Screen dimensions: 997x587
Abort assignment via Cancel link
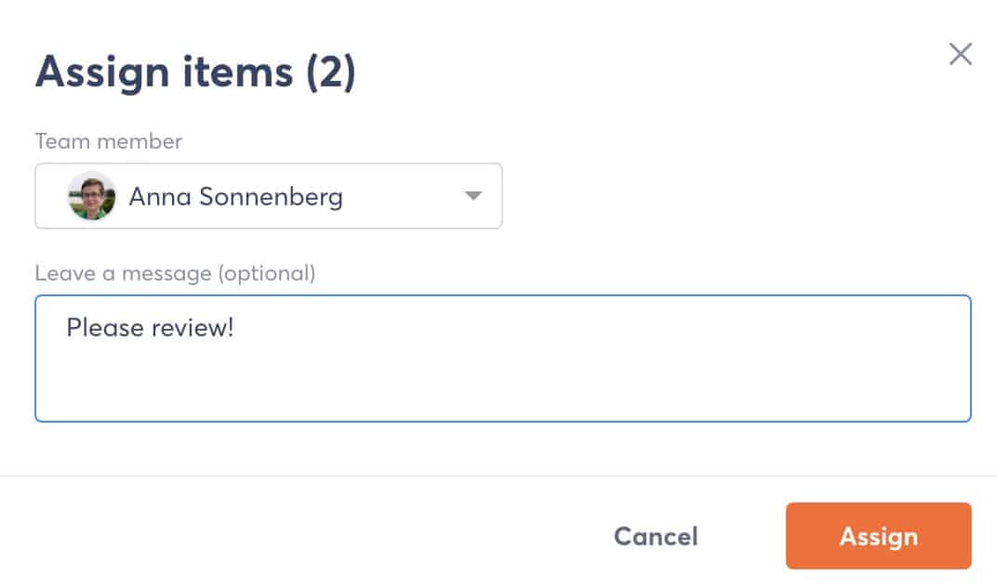click(x=656, y=536)
